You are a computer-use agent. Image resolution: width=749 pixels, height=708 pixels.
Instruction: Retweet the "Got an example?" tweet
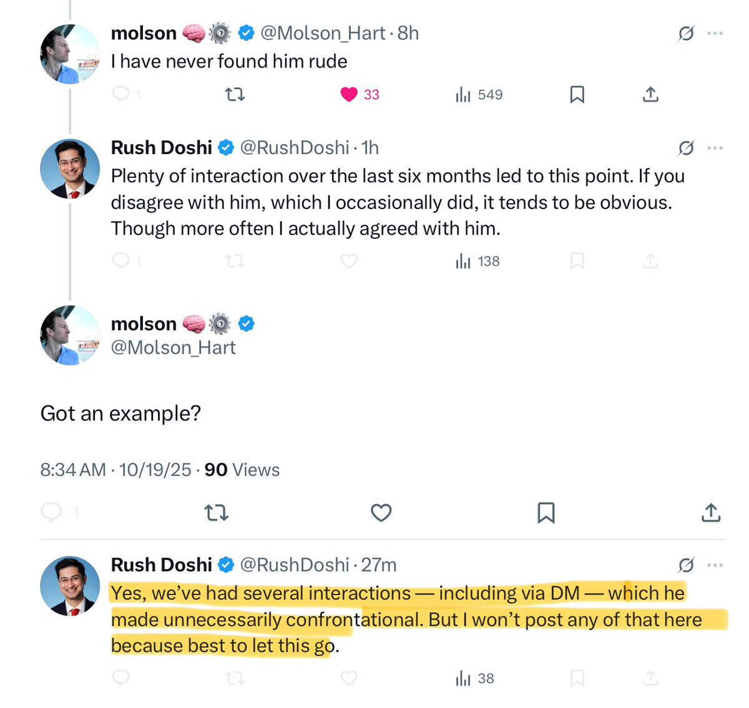[216, 513]
